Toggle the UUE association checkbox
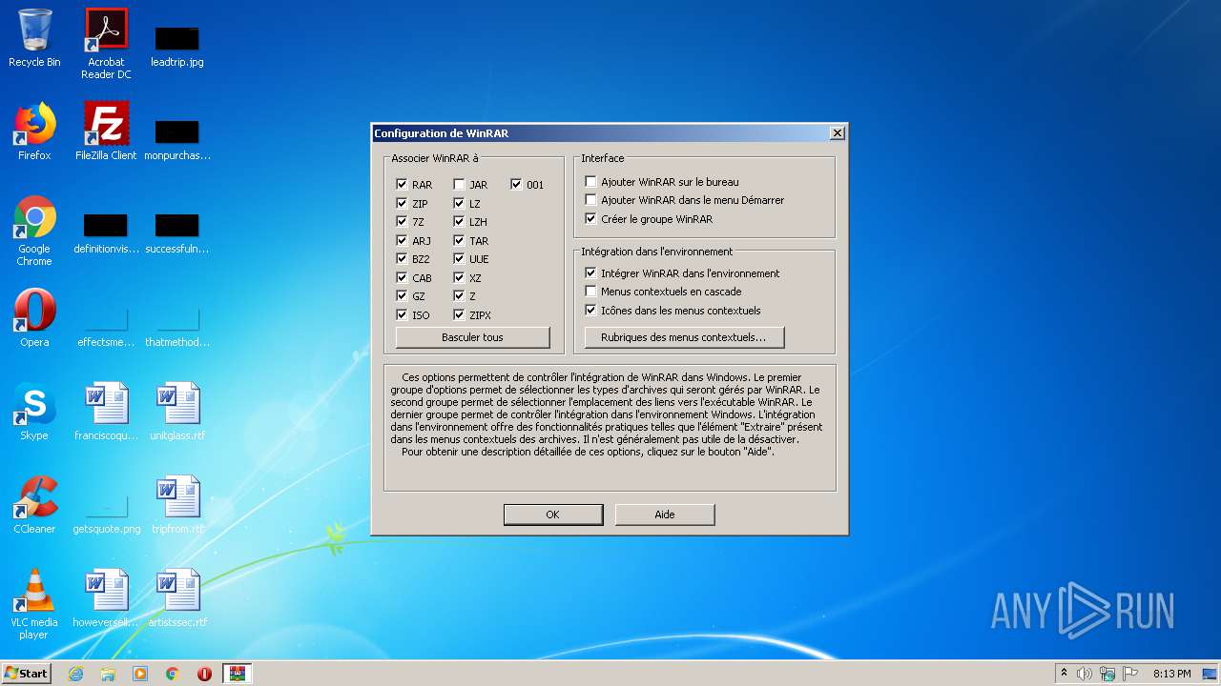This screenshot has height=686, width=1221. pos(459,259)
